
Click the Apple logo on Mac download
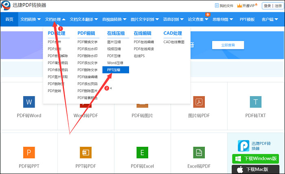(240, 170)
